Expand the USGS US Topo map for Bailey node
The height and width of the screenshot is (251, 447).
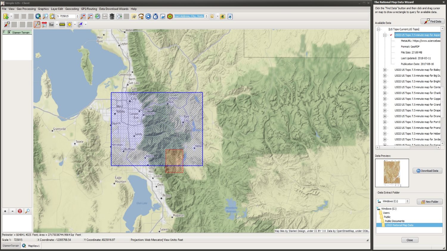385,70
